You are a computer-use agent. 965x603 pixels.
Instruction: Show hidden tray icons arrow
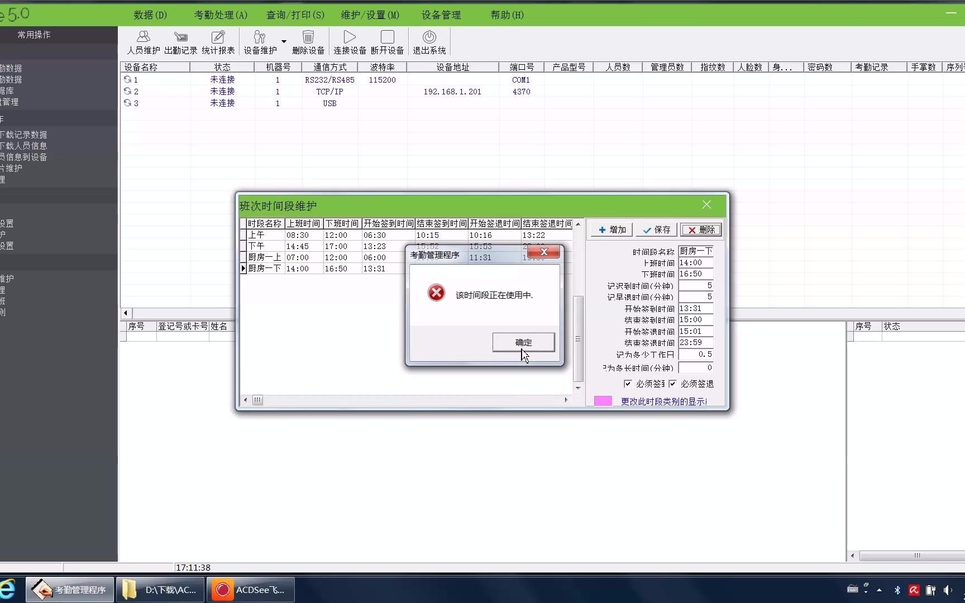tap(880, 590)
